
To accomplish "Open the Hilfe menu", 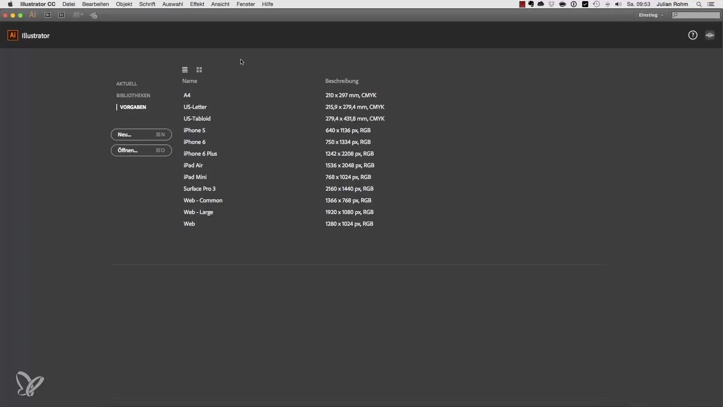I will pyautogui.click(x=267, y=4).
